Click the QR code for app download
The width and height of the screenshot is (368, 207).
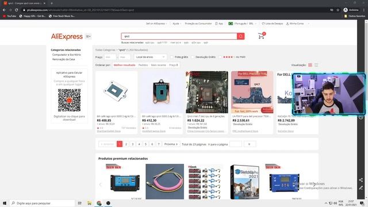[x=69, y=100]
